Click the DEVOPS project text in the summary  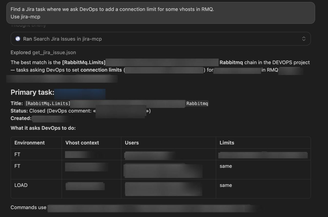coord(291,62)
